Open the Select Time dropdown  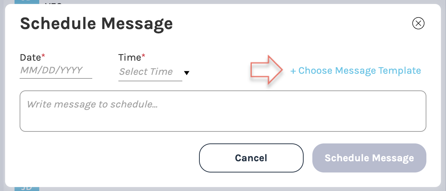pyautogui.click(x=150, y=72)
